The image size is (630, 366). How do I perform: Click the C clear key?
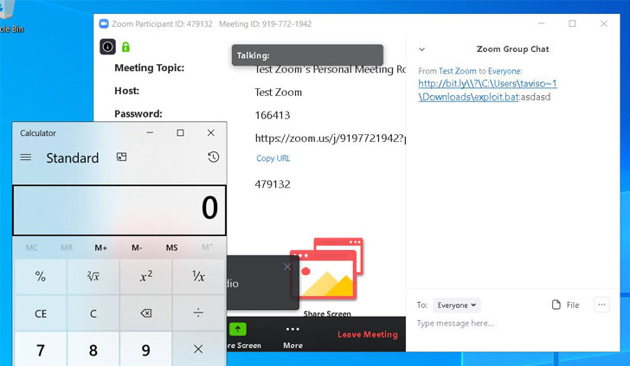click(x=93, y=313)
